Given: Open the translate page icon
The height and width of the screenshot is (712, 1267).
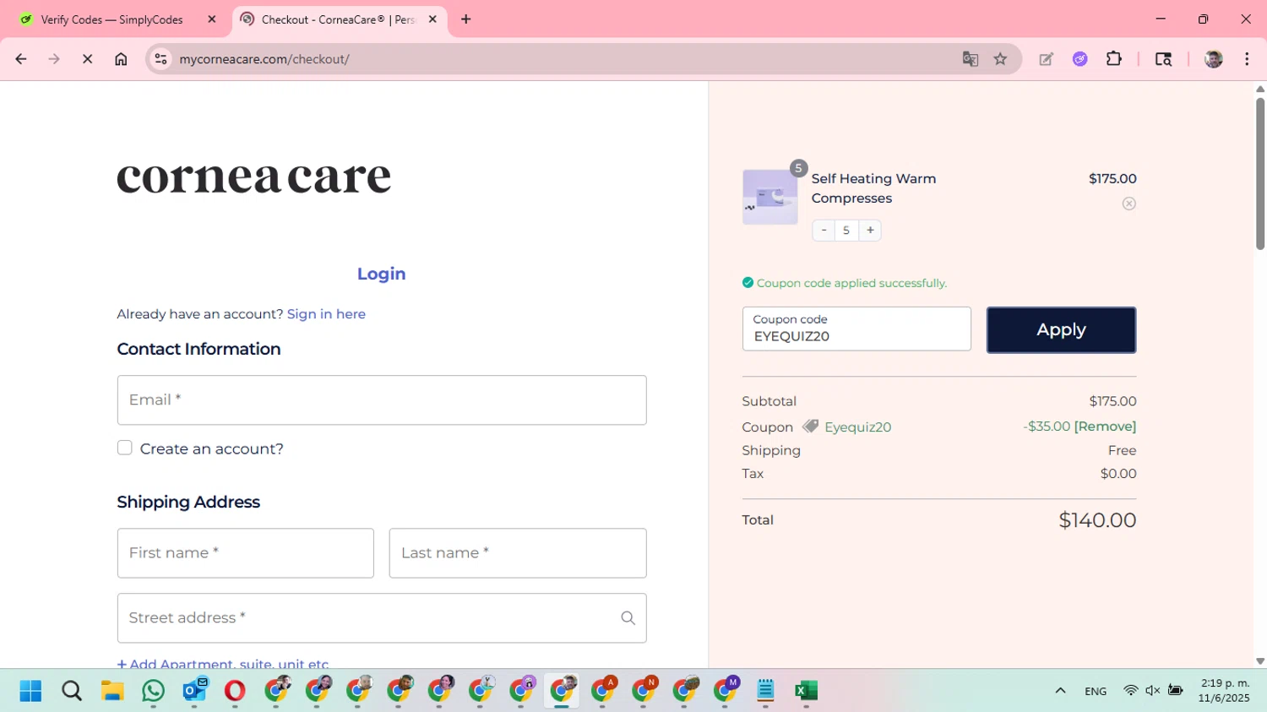Looking at the screenshot, I should pos(970,59).
